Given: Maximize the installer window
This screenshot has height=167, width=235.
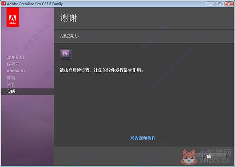Looking at the screenshot, I should coord(220,4).
